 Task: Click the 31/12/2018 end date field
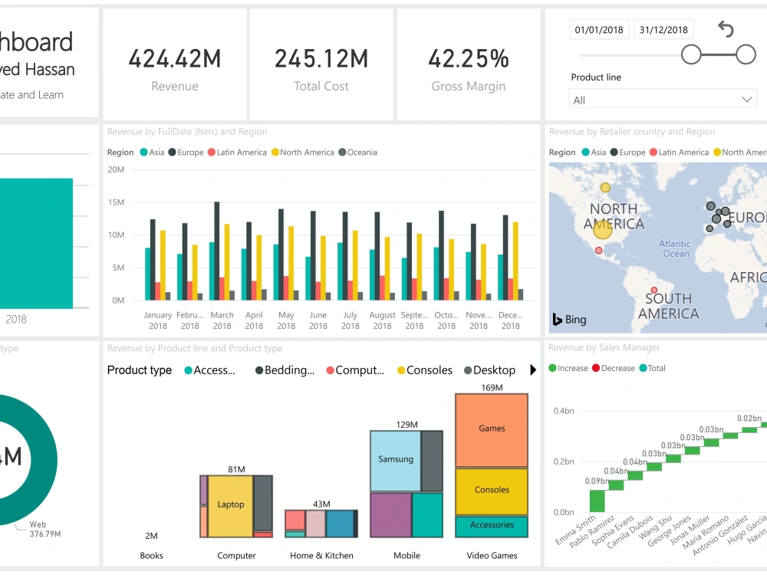point(663,29)
